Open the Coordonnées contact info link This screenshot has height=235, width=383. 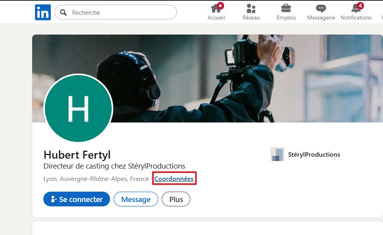click(x=174, y=179)
